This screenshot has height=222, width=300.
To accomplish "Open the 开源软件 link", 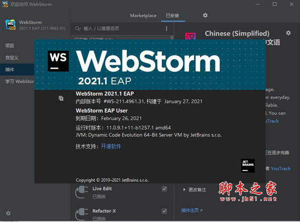I will (x=111, y=146).
